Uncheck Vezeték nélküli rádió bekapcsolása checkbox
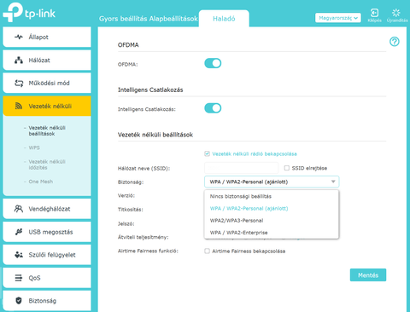 (207, 153)
